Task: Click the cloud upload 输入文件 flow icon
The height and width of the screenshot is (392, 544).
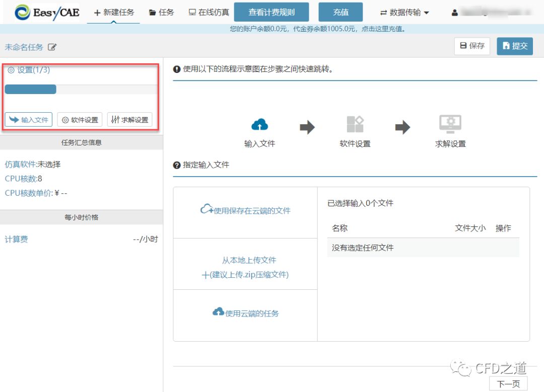Action: point(259,124)
